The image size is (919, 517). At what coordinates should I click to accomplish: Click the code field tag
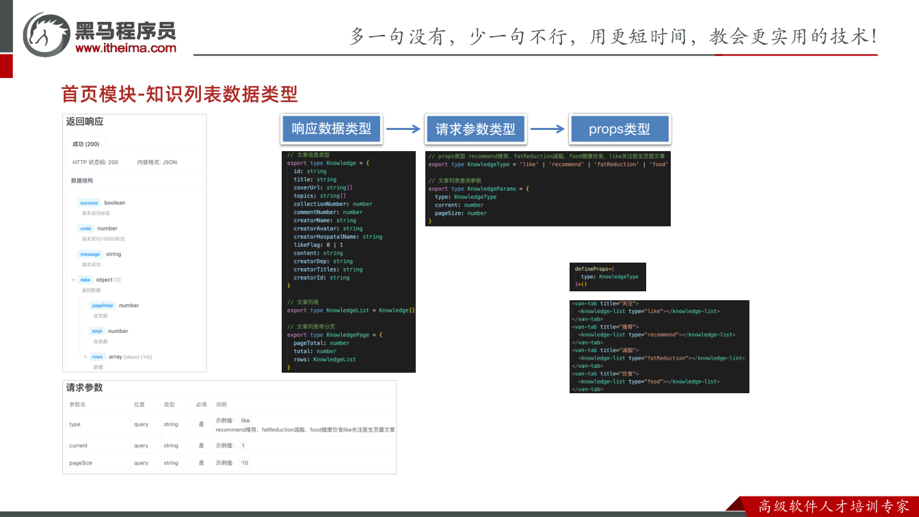pyautogui.click(x=85, y=228)
